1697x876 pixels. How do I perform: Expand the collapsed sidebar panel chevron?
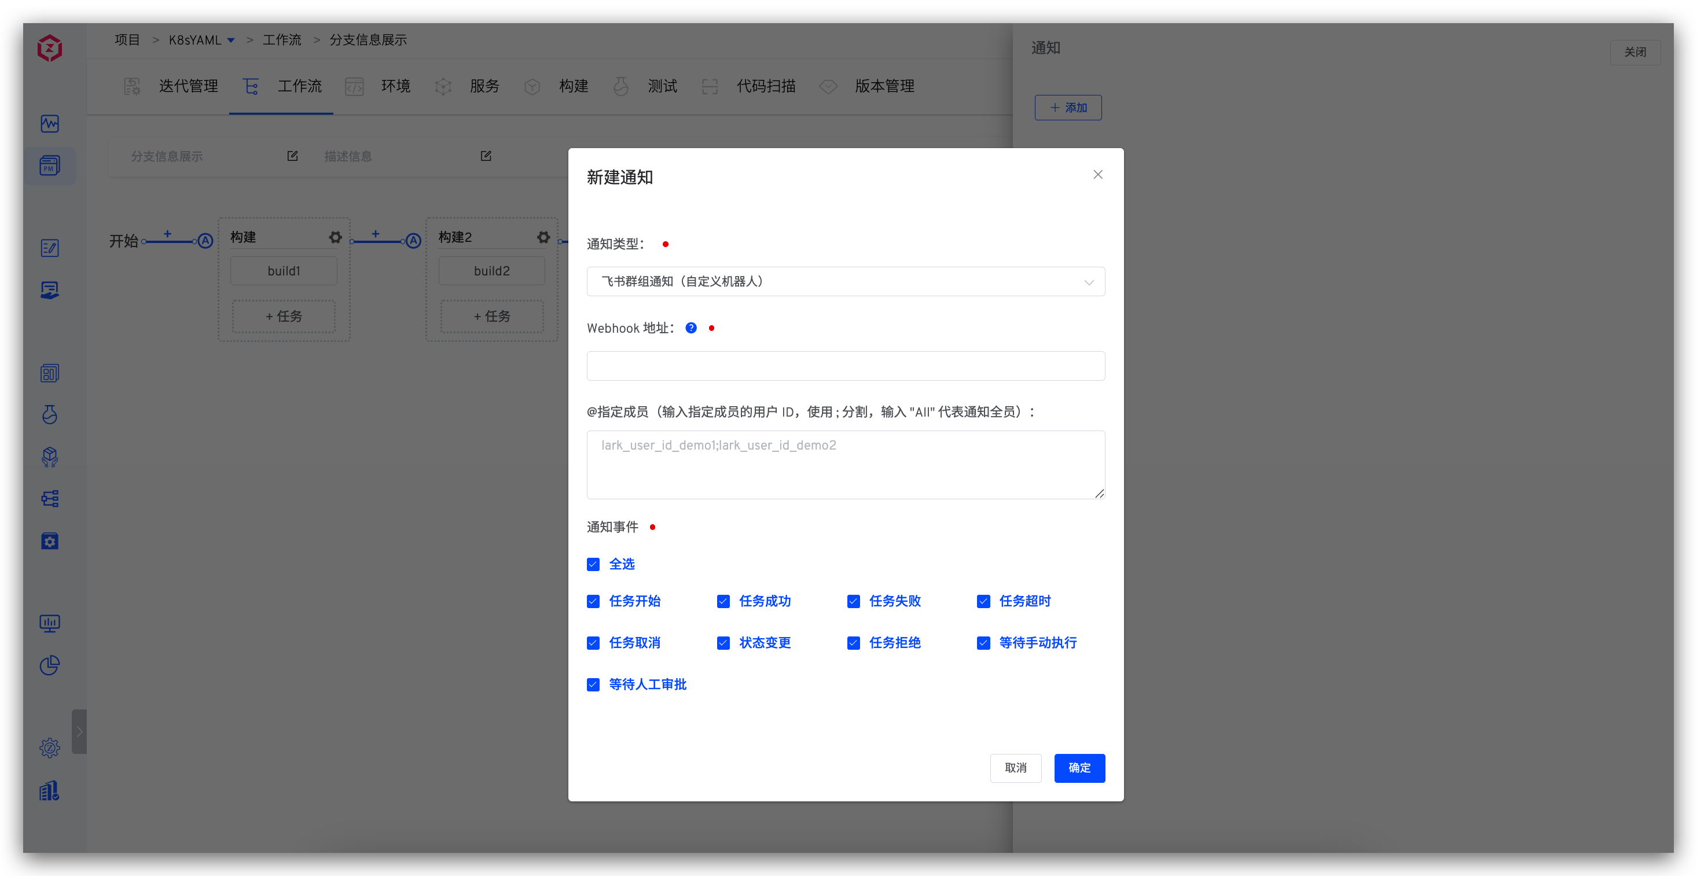click(80, 731)
